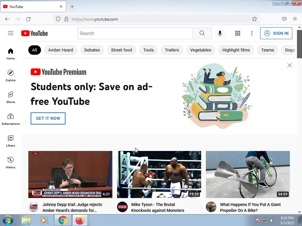Open the Windows Start menu
The image size is (302, 226).
pyautogui.click(x=8, y=220)
